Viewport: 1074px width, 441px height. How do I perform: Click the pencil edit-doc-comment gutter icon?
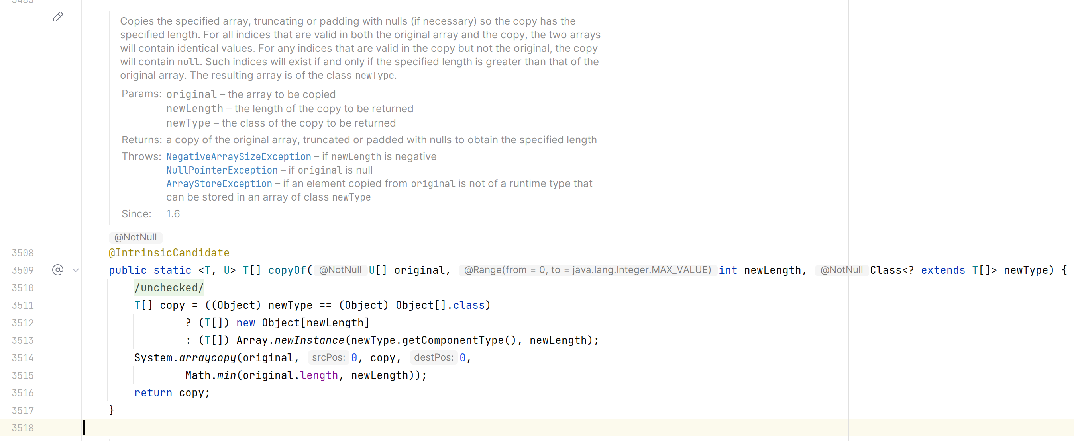point(58,17)
